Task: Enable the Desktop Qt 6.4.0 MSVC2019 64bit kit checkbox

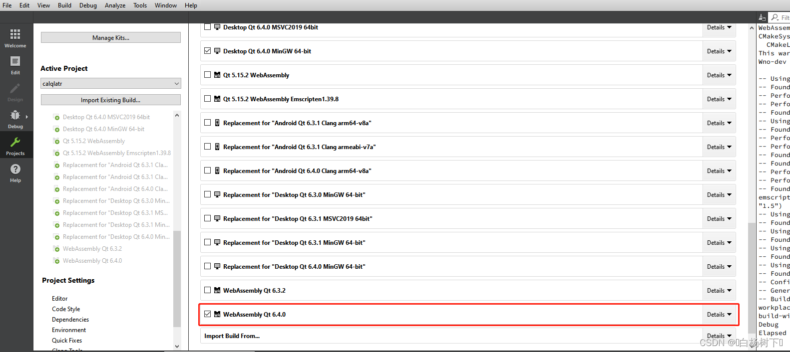Action: pos(208,27)
